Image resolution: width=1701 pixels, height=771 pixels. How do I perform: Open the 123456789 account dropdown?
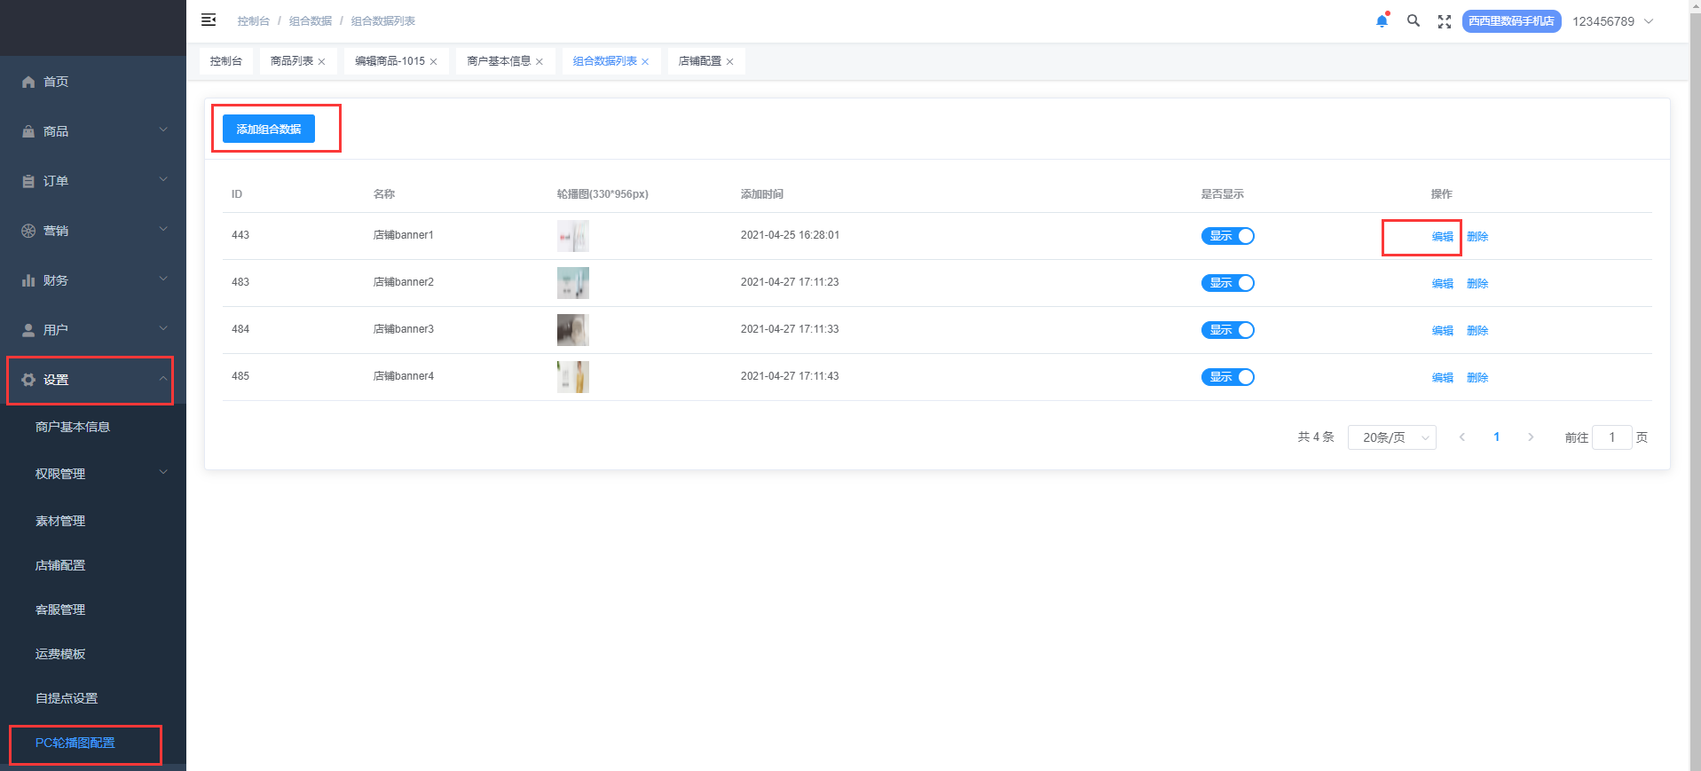[x=1612, y=21]
